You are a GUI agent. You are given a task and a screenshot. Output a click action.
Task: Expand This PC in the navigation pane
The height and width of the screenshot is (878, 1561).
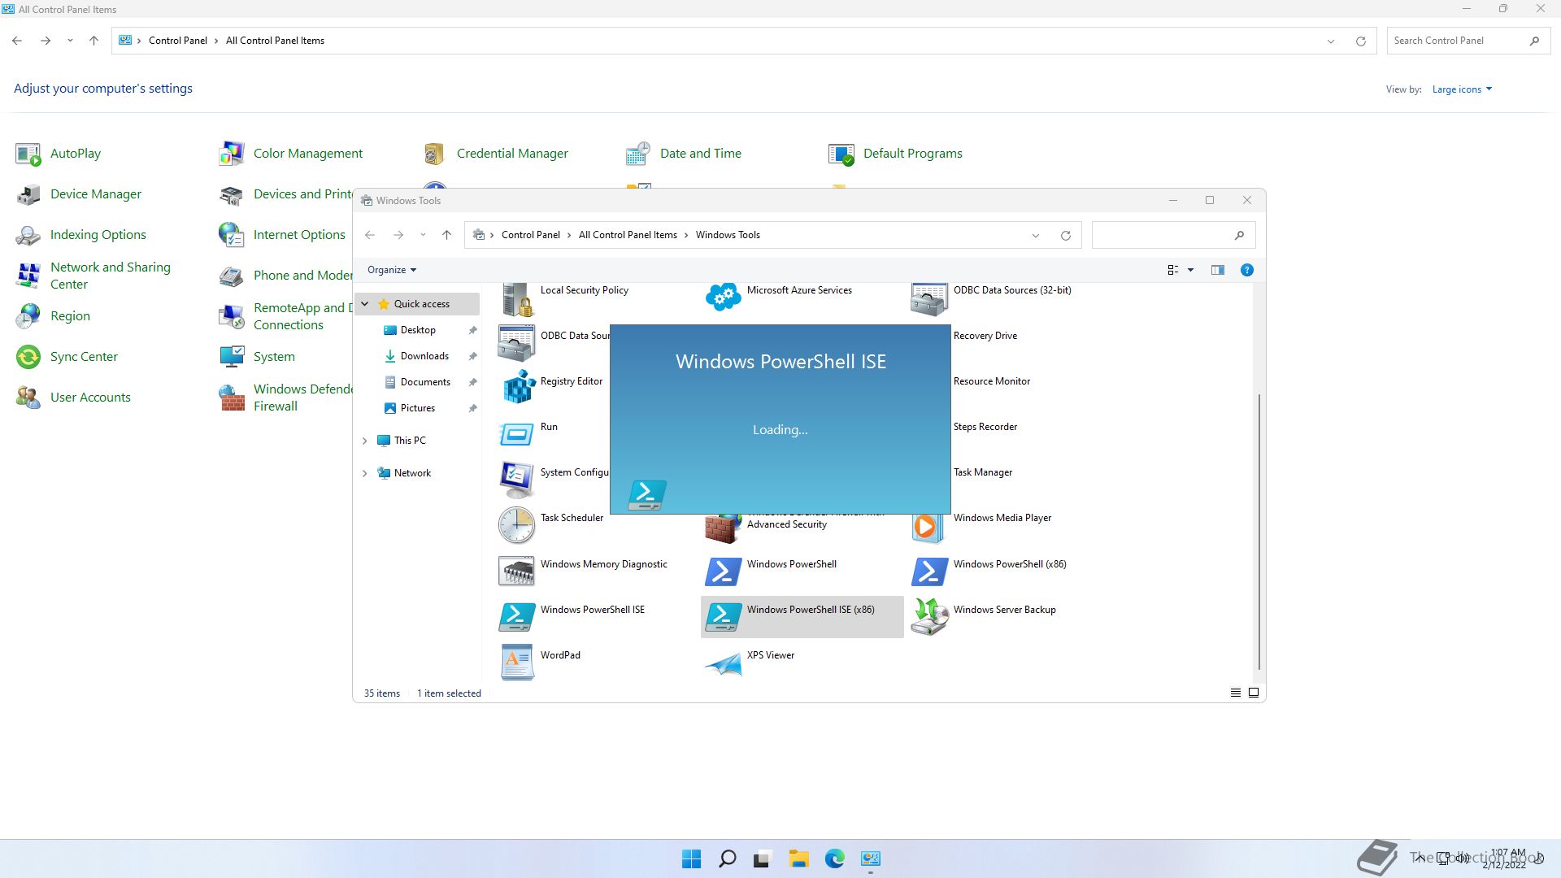coord(364,440)
